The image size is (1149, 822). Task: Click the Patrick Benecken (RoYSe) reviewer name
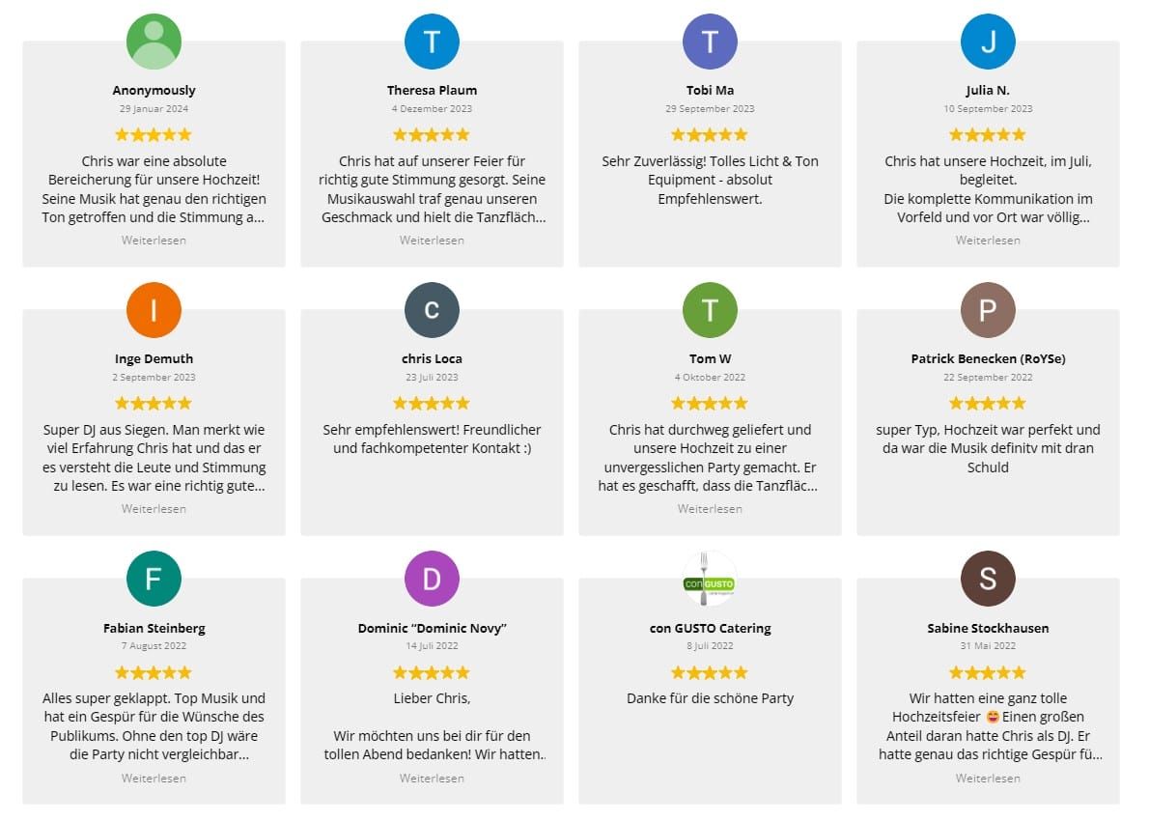pyautogui.click(x=988, y=359)
